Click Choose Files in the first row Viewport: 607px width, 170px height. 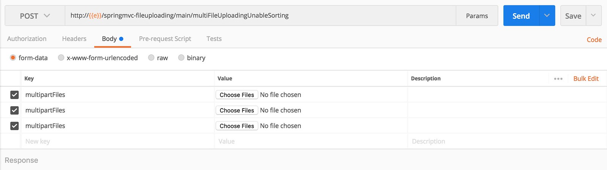tap(237, 94)
